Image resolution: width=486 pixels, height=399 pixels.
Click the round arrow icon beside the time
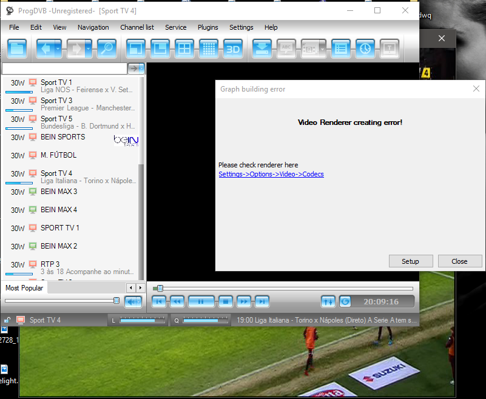[x=345, y=301]
